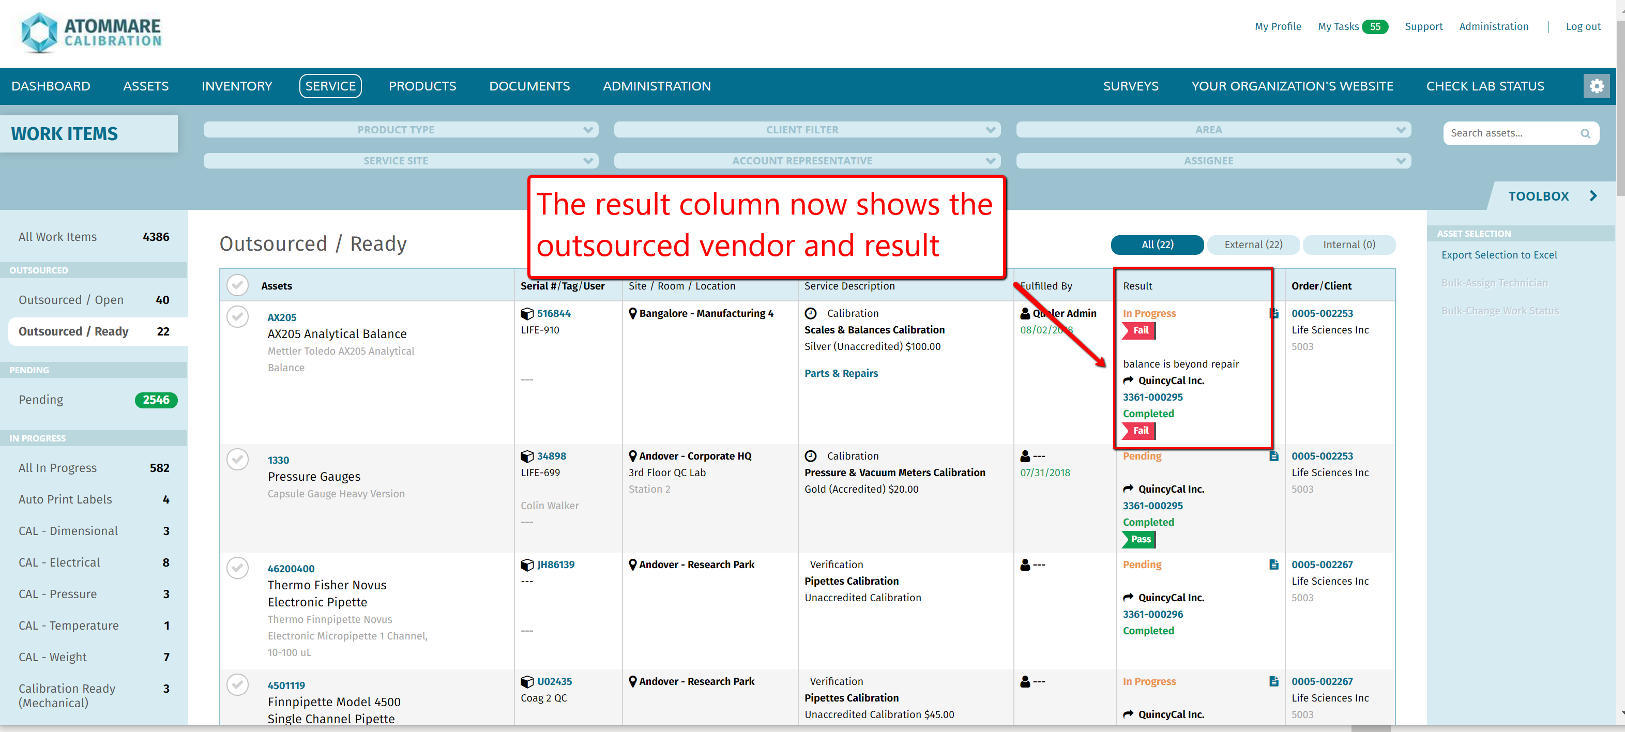The width and height of the screenshot is (1625, 732).
Task: Open the Inventory menu
Action: (x=237, y=86)
